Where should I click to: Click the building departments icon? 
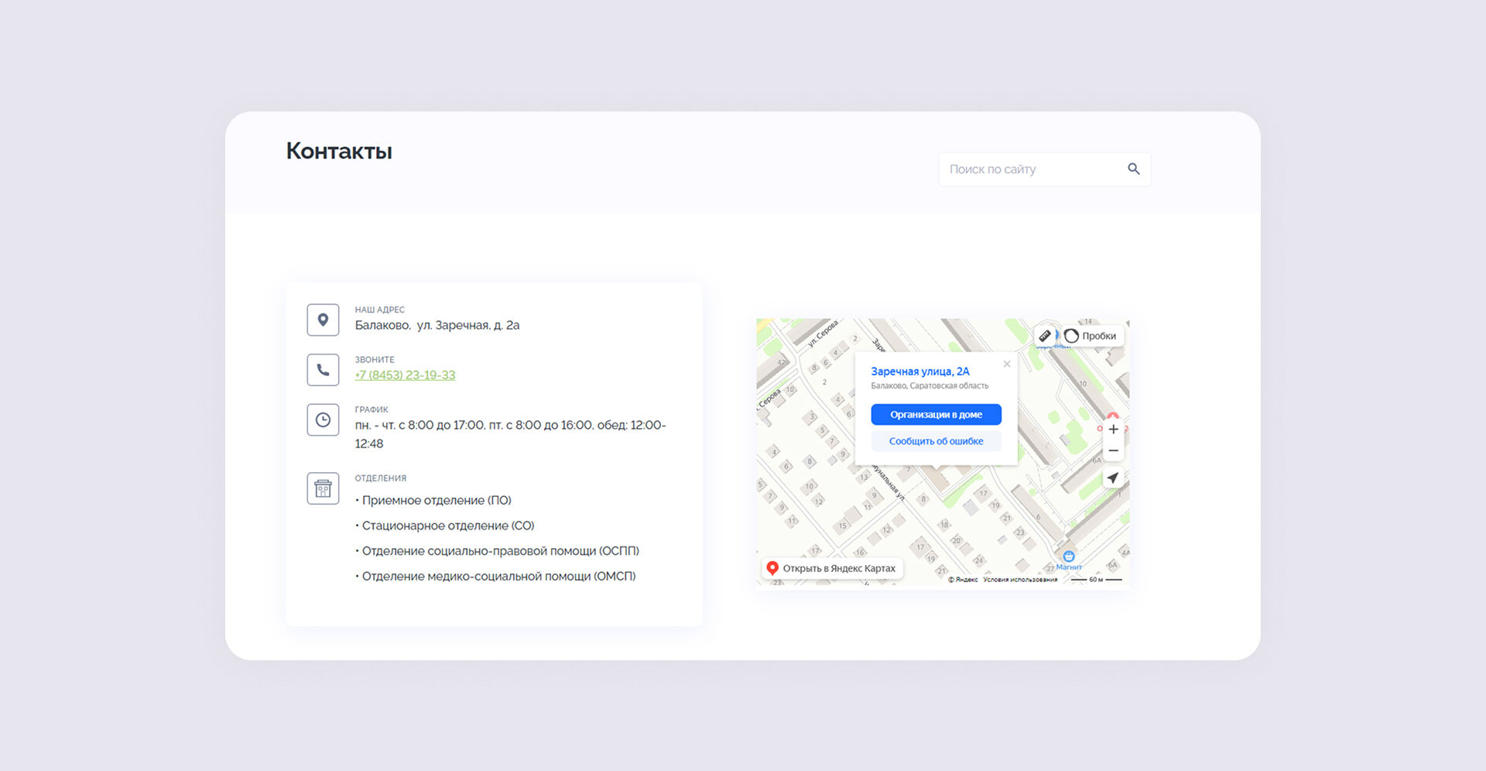323,488
